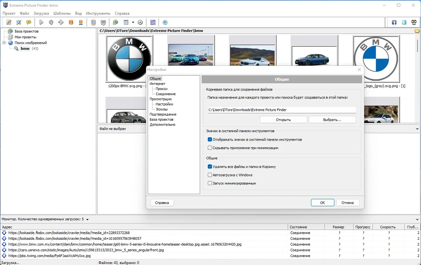Click the orange stop icon with blue arrows

pos(81,22)
